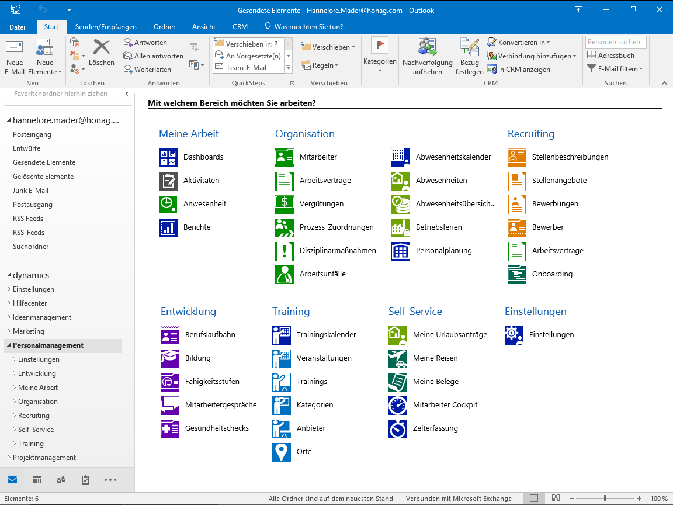Open the Dashboards tile icon
Viewport: 673px width, 505px height.
pyautogui.click(x=168, y=157)
